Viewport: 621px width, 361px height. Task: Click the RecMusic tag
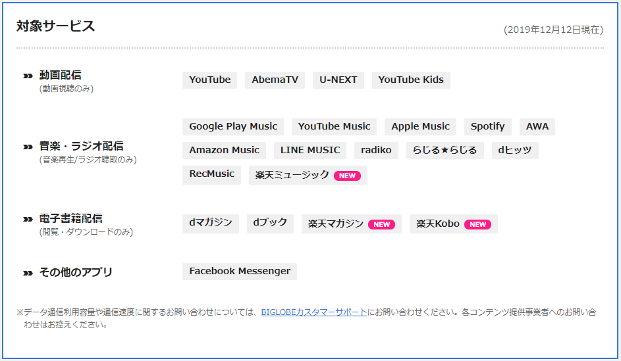211,175
